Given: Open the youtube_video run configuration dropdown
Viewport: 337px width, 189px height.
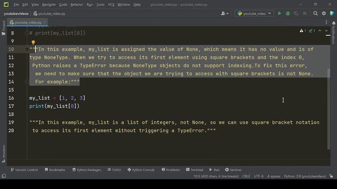Looking at the screenshot, I should coord(254,14).
